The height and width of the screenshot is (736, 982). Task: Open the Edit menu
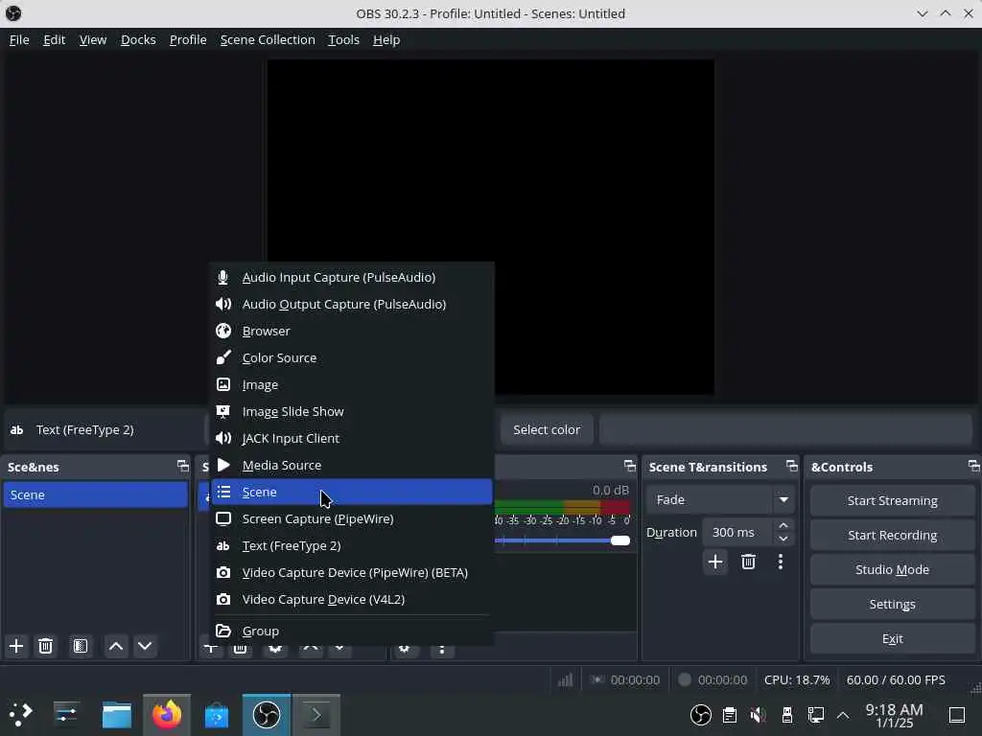[x=55, y=39]
